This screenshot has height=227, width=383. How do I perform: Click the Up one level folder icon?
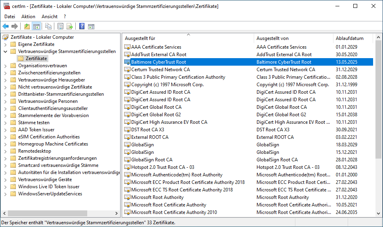click(27, 26)
